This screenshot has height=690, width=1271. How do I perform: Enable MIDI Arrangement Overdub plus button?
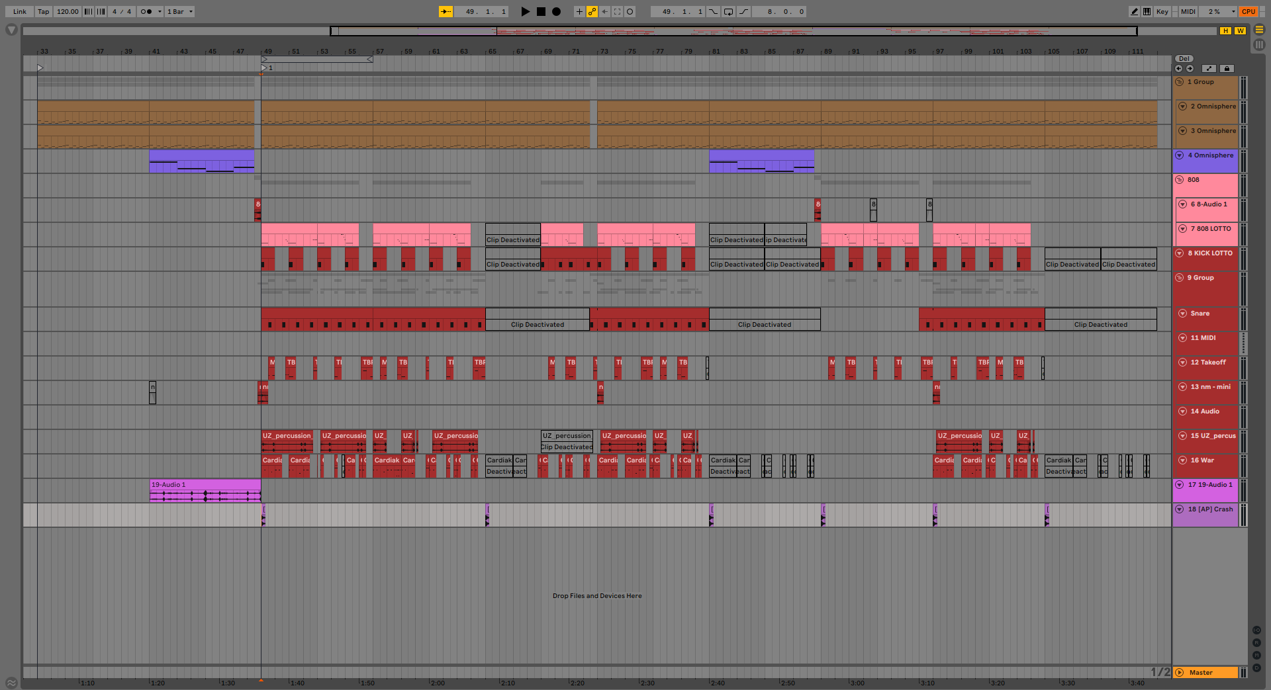pyautogui.click(x=579, y=11)
